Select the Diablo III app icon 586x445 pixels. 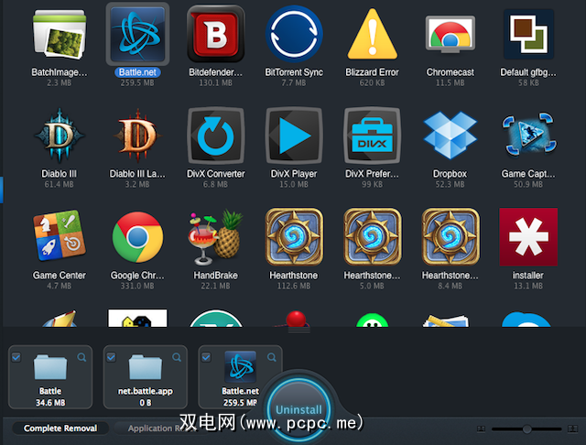(x=59, y=136)
